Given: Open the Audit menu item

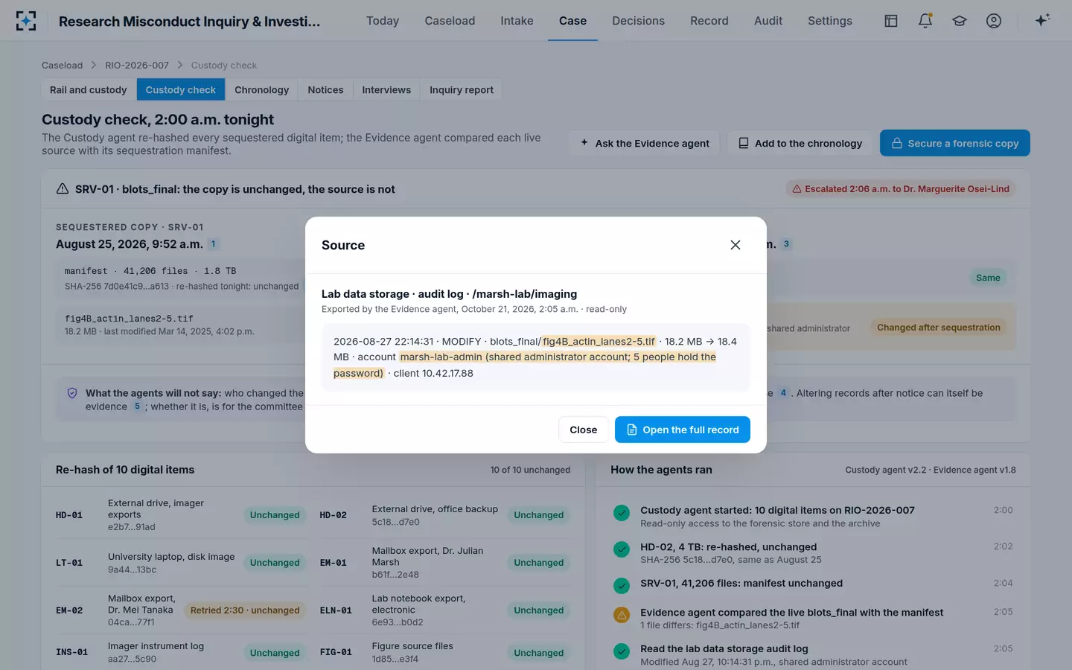Looking at the screenshot, I should tap(768, 21).
